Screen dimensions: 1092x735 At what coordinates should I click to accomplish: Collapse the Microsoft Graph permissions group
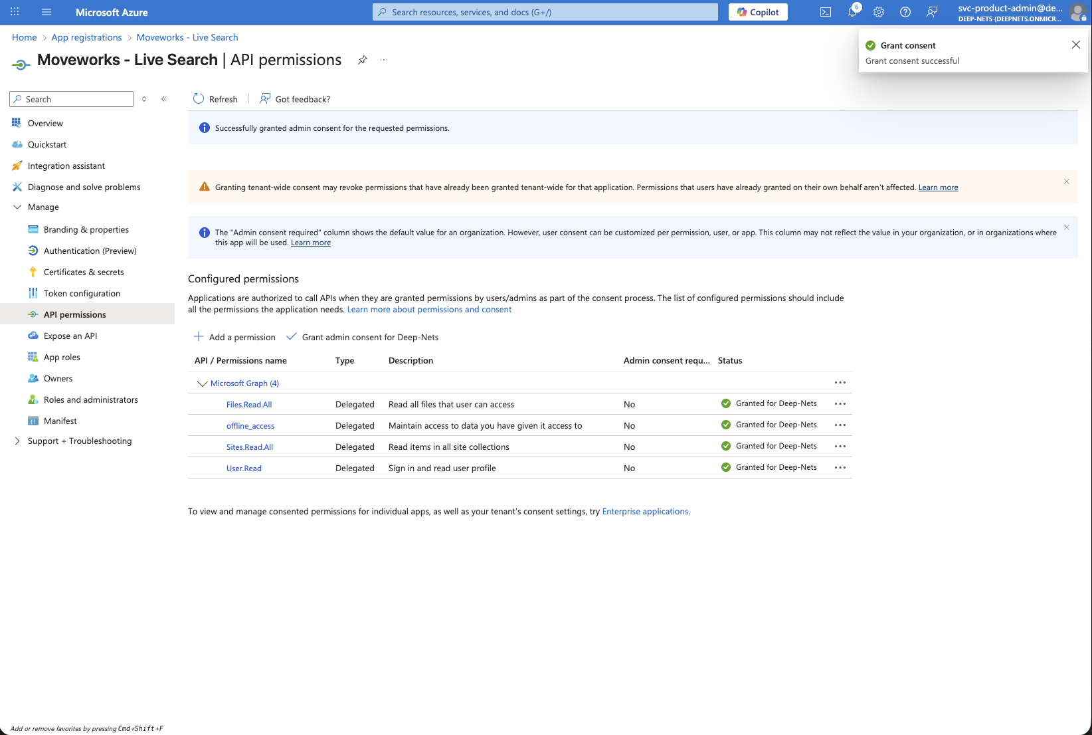pos(203,383)
